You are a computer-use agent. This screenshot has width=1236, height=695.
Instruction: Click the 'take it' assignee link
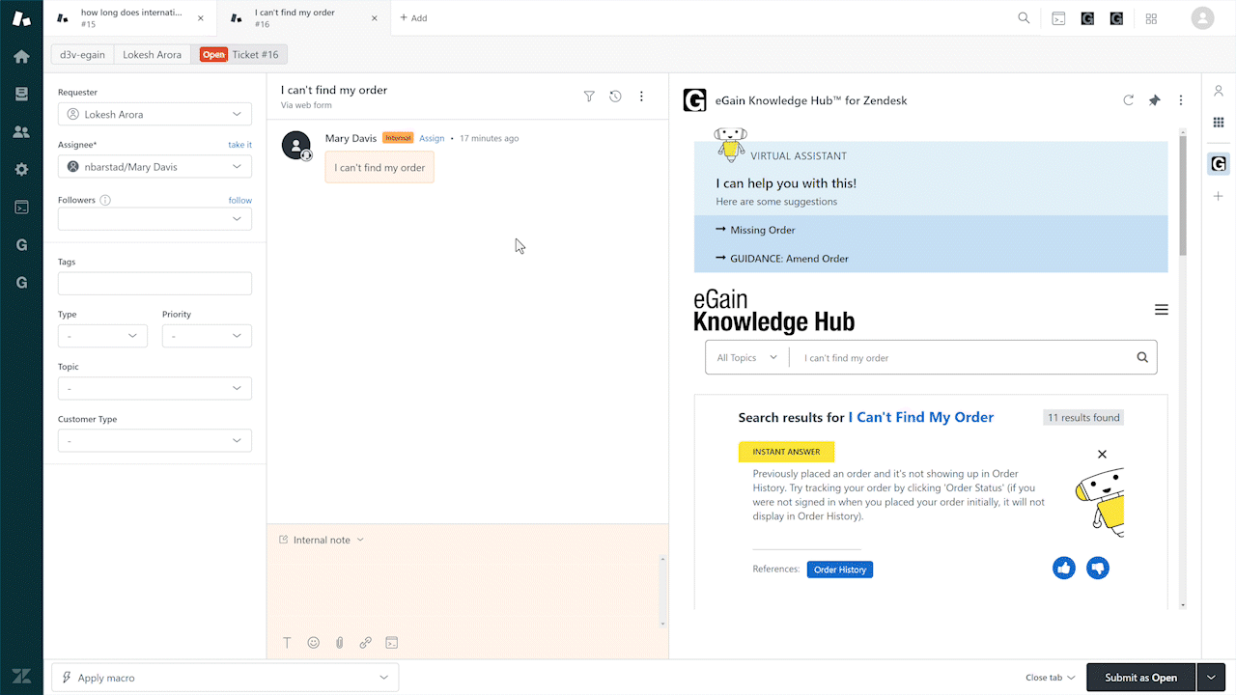(x=239, y=145)
